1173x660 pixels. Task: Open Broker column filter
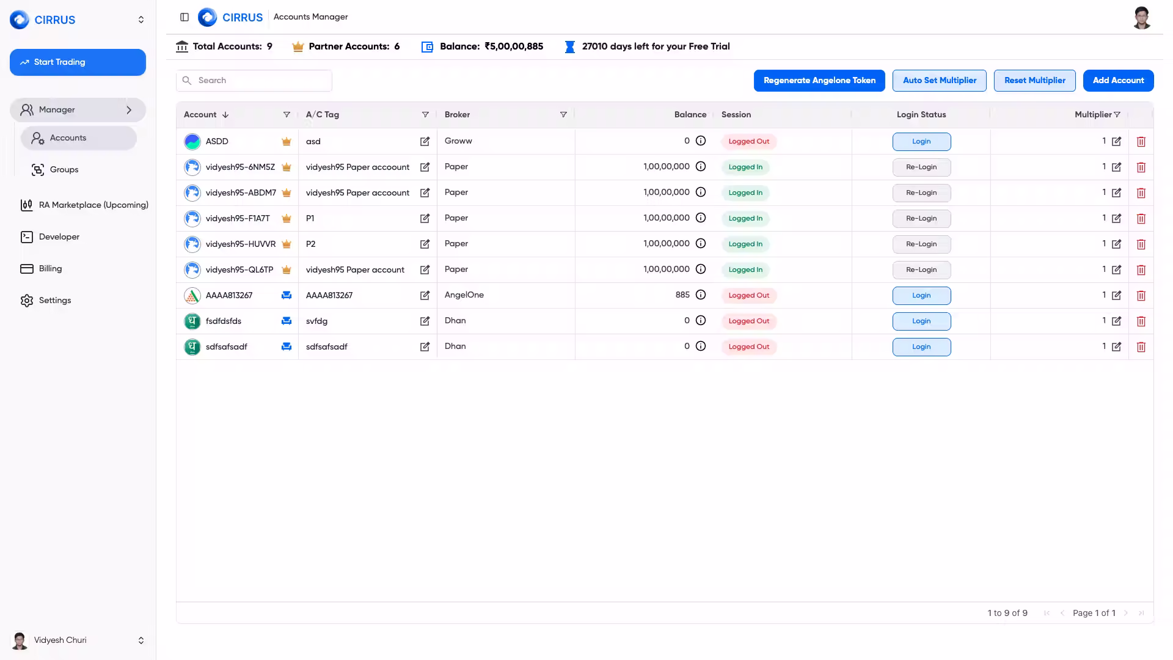coord(563,115)
